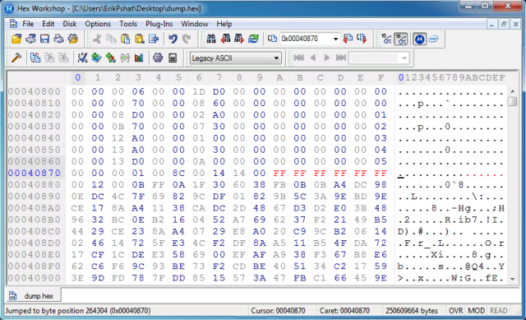Click the Copy icon

pos(111,39)
